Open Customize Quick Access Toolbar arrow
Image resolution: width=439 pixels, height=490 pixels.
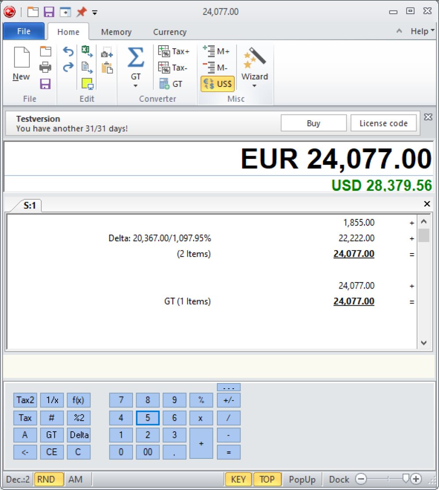point(94,12)
